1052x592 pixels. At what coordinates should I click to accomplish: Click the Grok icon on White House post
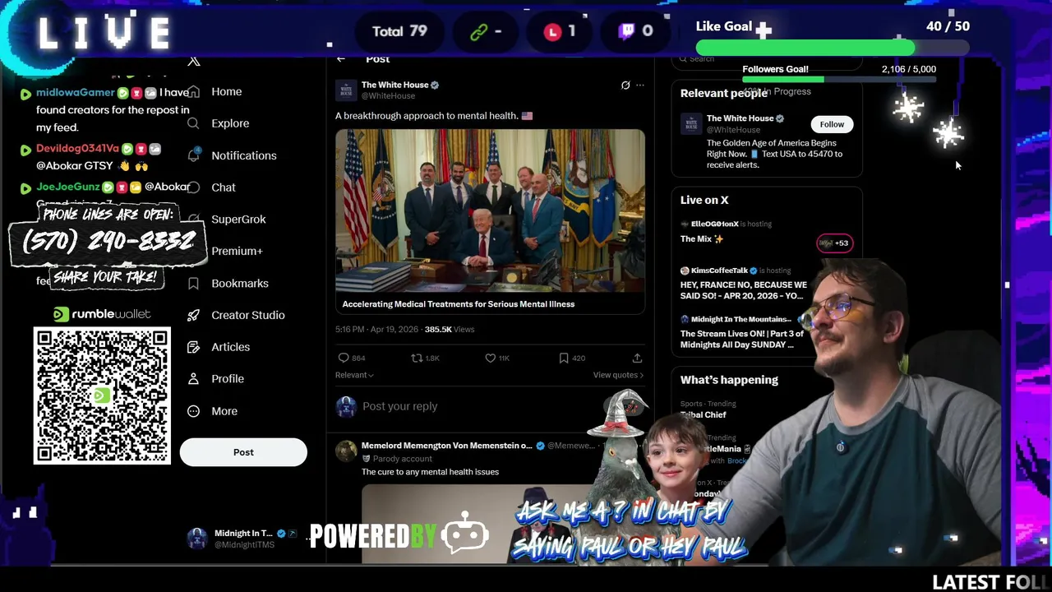625,86
